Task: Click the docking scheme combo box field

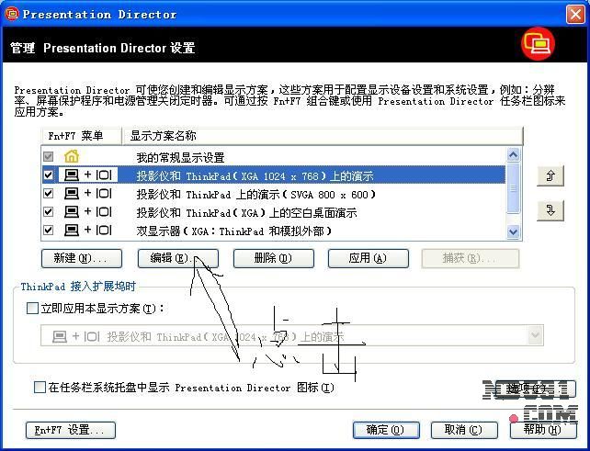Action: (x=292, y=335)
